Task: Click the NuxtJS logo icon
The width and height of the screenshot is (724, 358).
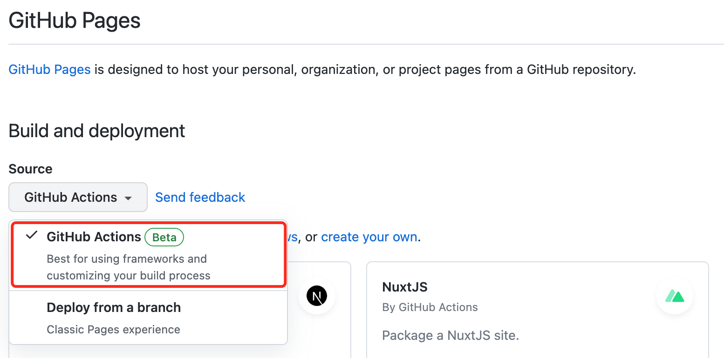Action: (674, 296)
